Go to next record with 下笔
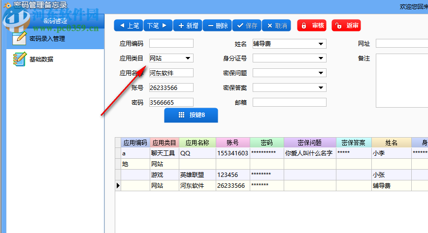 [x=158, y=26]
